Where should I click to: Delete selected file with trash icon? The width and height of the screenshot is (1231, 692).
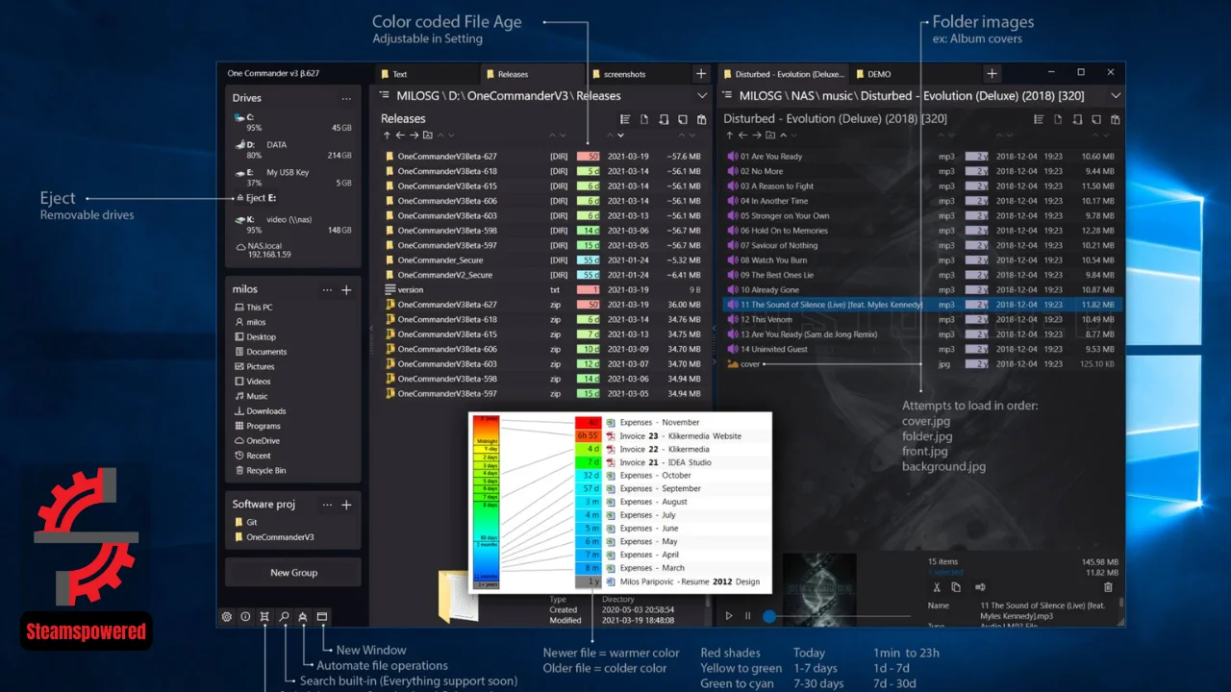pos(1108,587)
